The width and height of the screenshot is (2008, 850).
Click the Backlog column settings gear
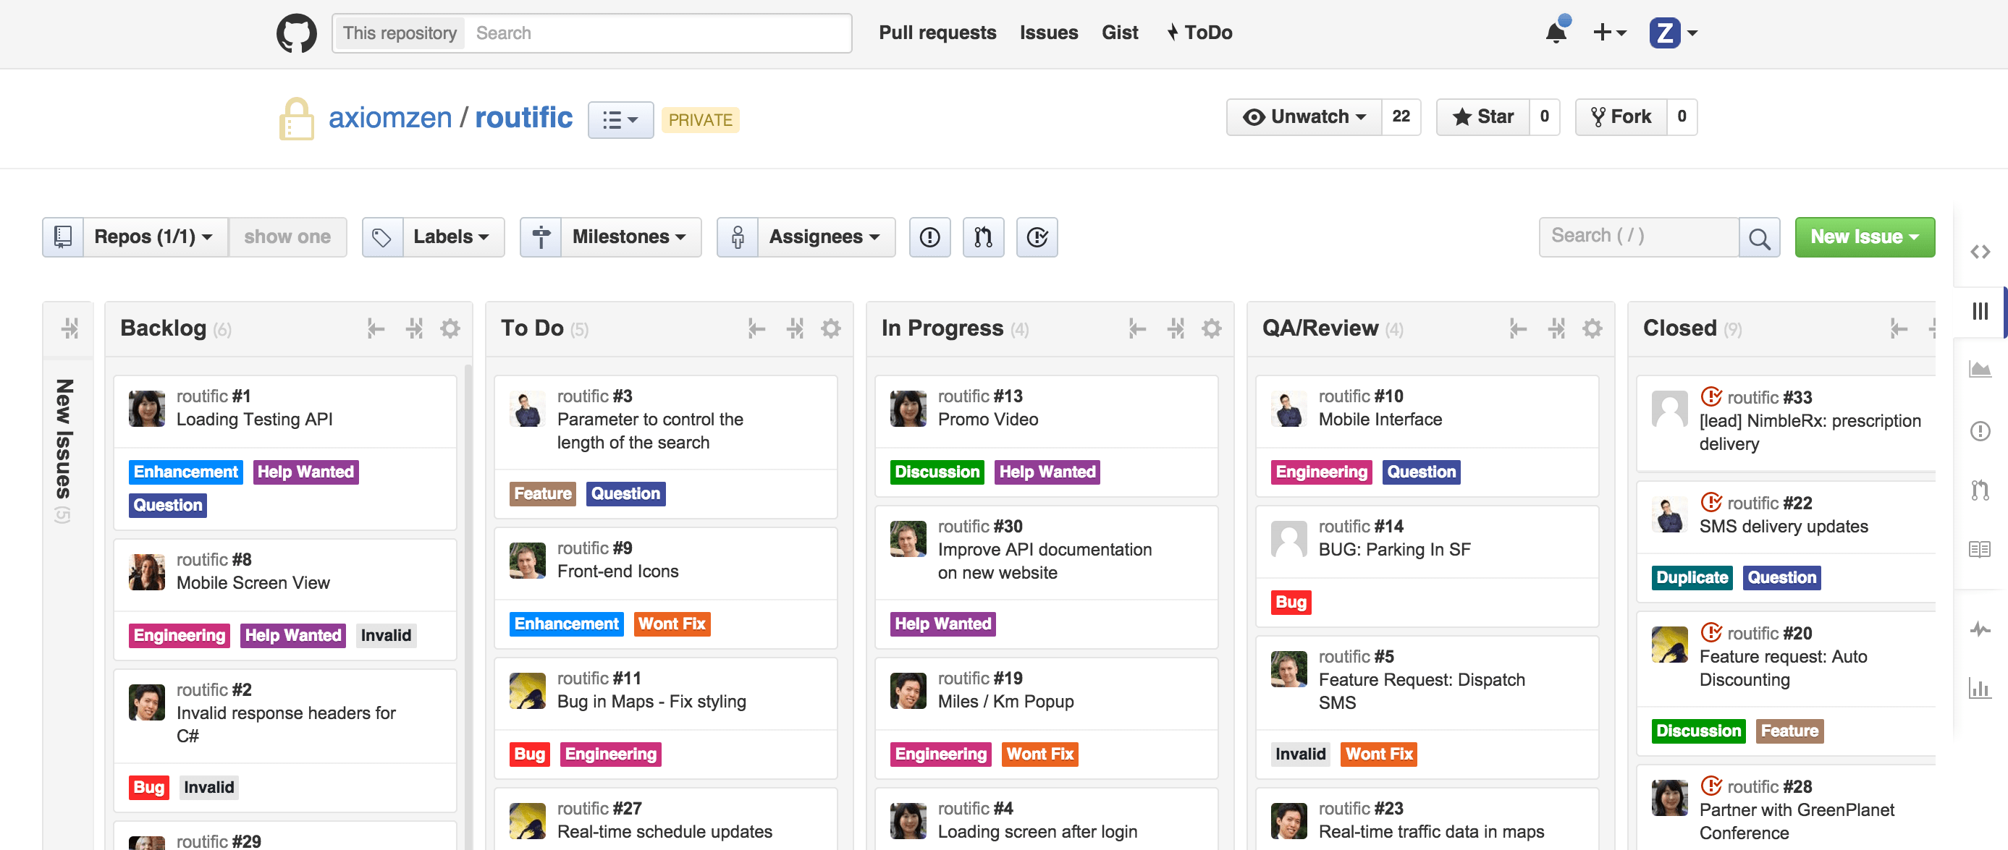click(x=450, y=328)
